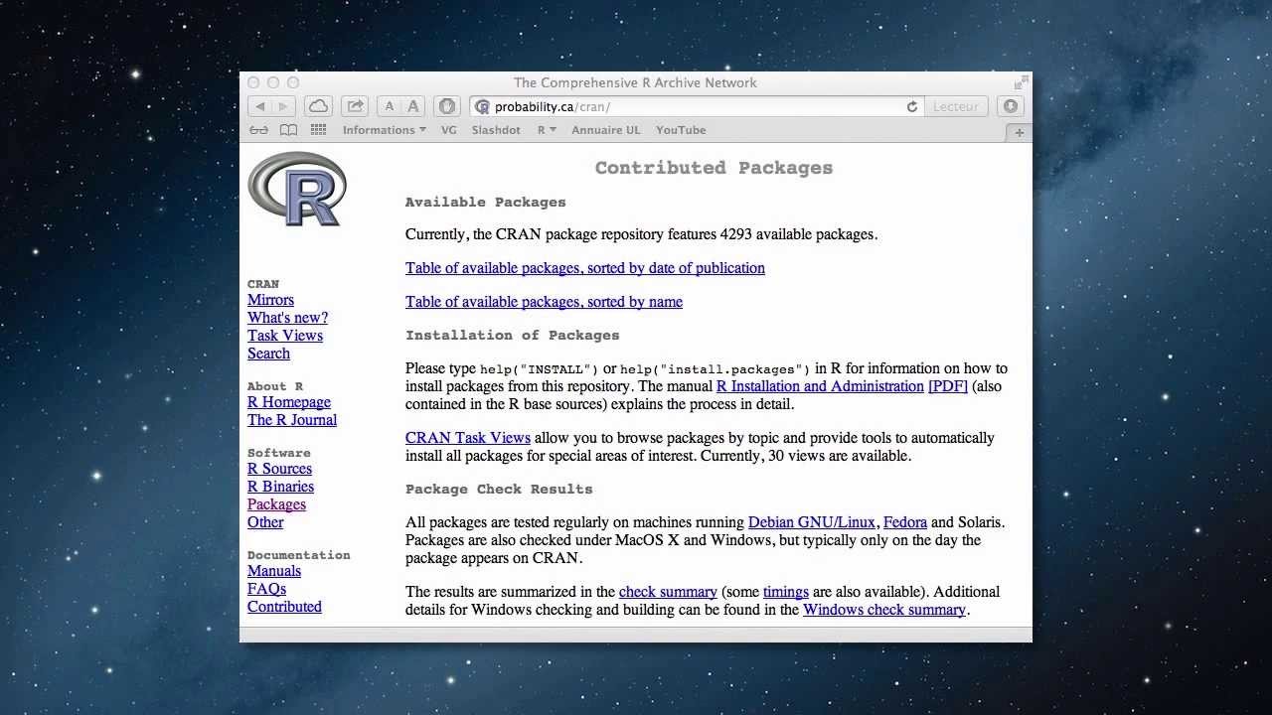Open packages table sorted by date of publication
The width and height of the screenshot is (1272, 715).
pyautogui.click(x=585, y=268)
